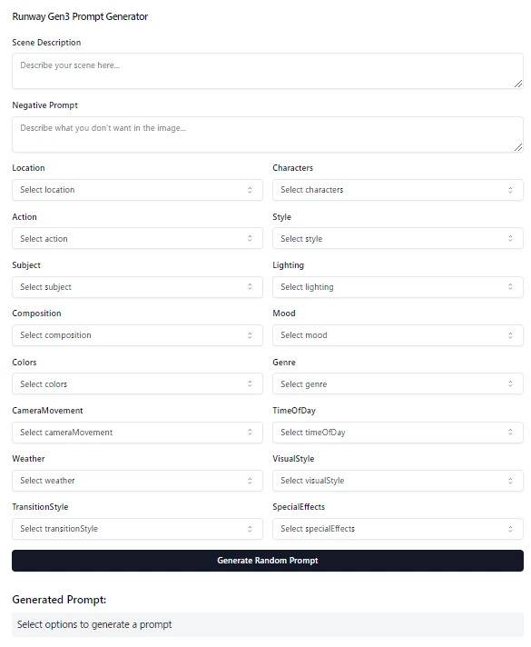Click the chevron icon in Lighting dropdown
Viewport: 531px width, 647px height.
pyautogui.click(x=510, y=287)
